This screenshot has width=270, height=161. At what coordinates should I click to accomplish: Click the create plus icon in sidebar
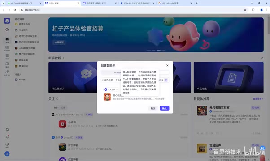[x=7, y=30]
